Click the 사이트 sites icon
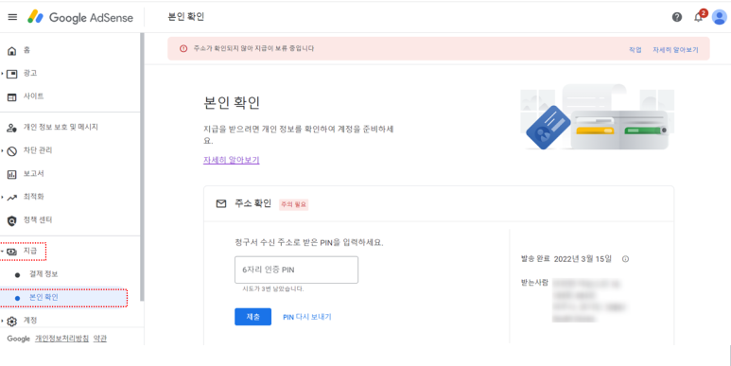 coord(12,97)
